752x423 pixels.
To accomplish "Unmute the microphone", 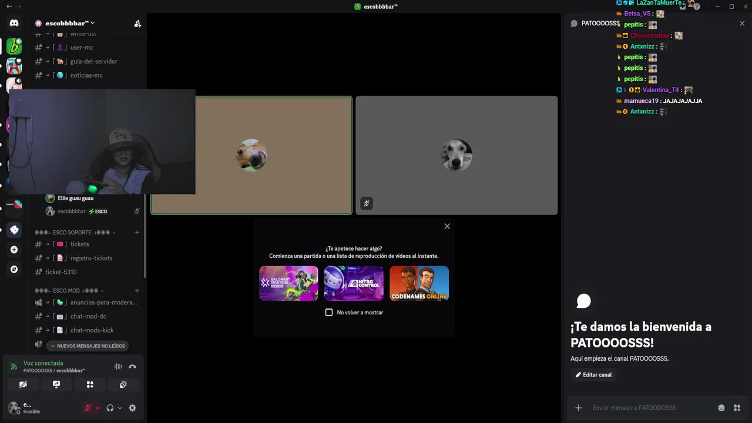I will coord(88,408).
